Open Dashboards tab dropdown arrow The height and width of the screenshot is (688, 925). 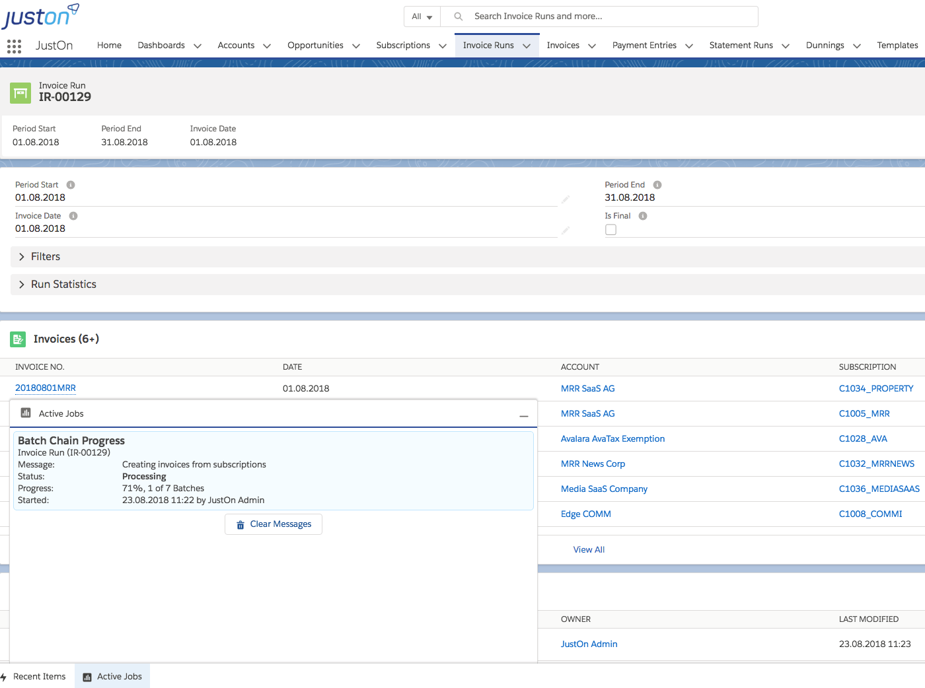(x=197, y=46)
